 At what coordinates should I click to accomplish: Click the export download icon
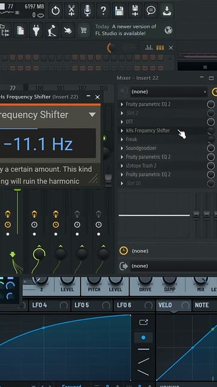(167, 11)
